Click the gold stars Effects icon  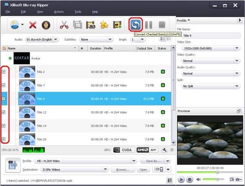pyautogui.click(x=104, y=25)
